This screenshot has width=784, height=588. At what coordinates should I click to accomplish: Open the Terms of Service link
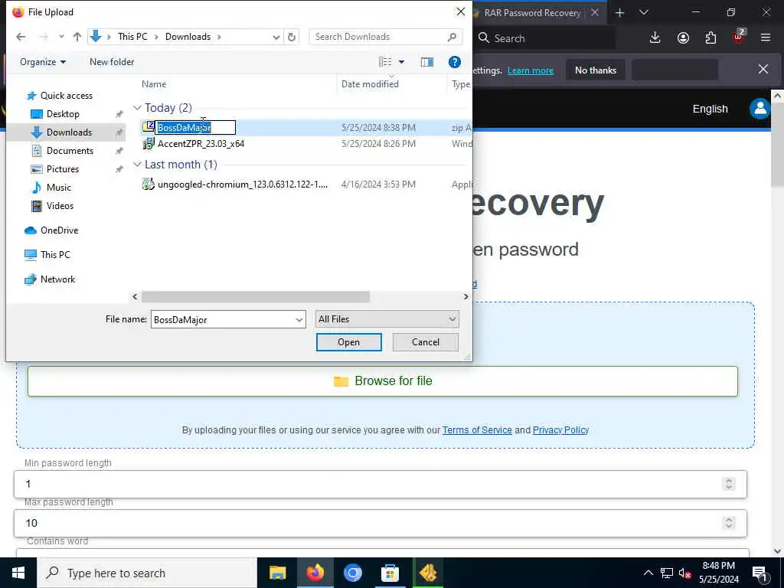pyautogui.click(x=477, y=430)
